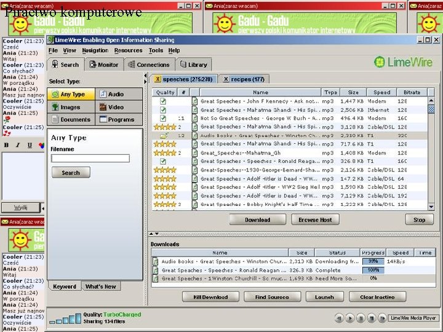
Task: Click media player previous track button
Action: pyautogui.click(x=339, y=318)
